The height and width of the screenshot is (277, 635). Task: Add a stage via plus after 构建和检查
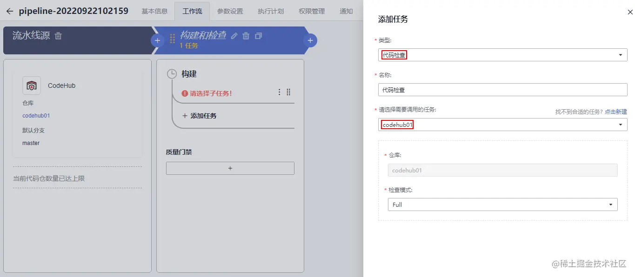[x=310, y=41]
